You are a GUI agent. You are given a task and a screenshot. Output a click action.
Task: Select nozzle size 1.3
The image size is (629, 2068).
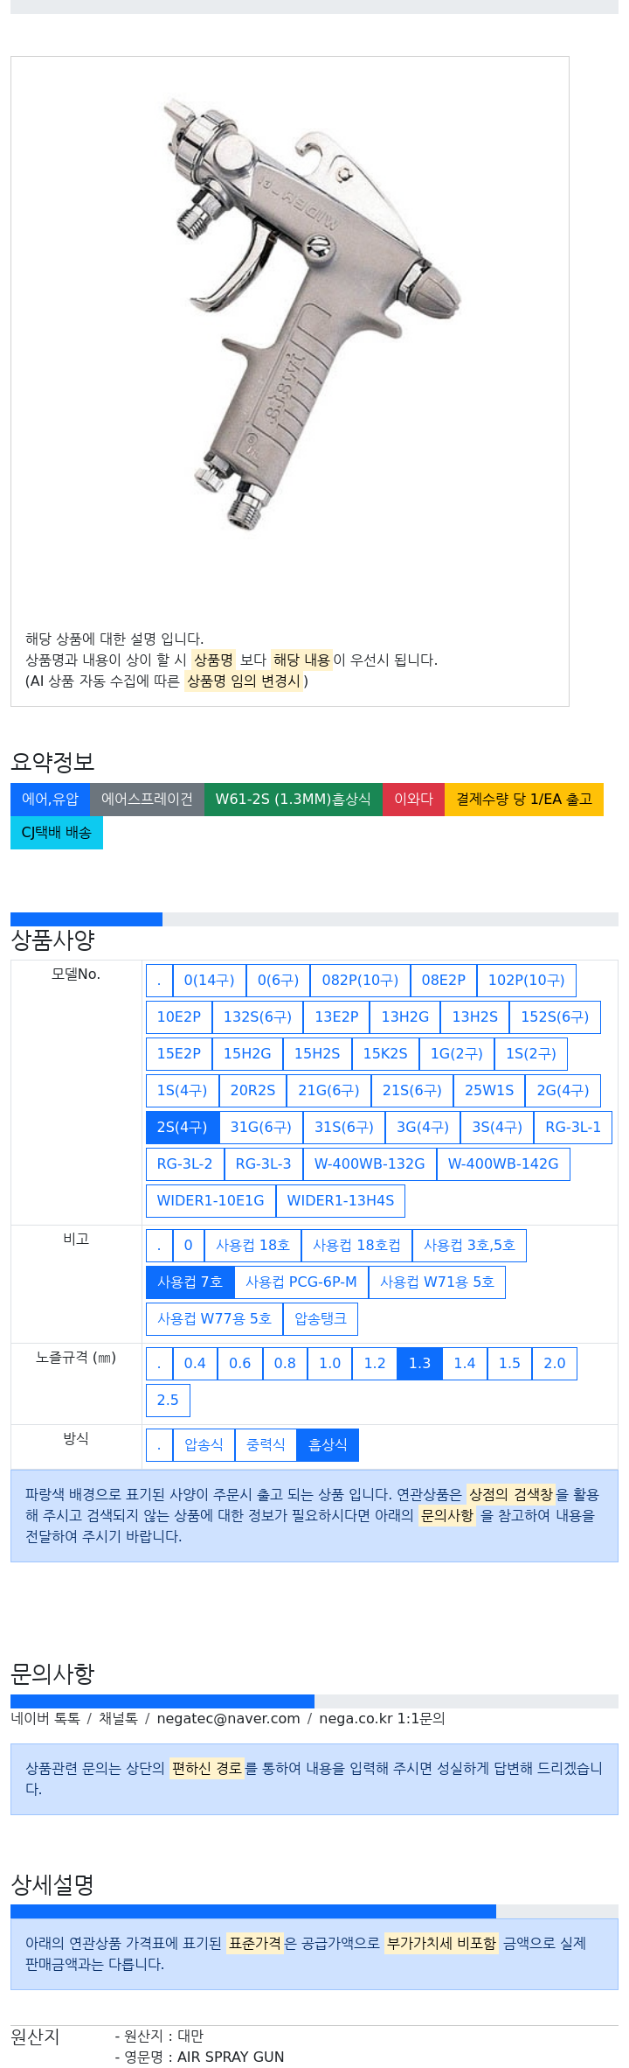[419, 1363]
